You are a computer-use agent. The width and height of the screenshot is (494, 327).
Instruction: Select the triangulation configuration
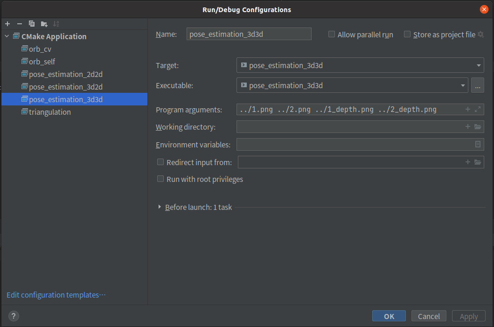[49, 112]
